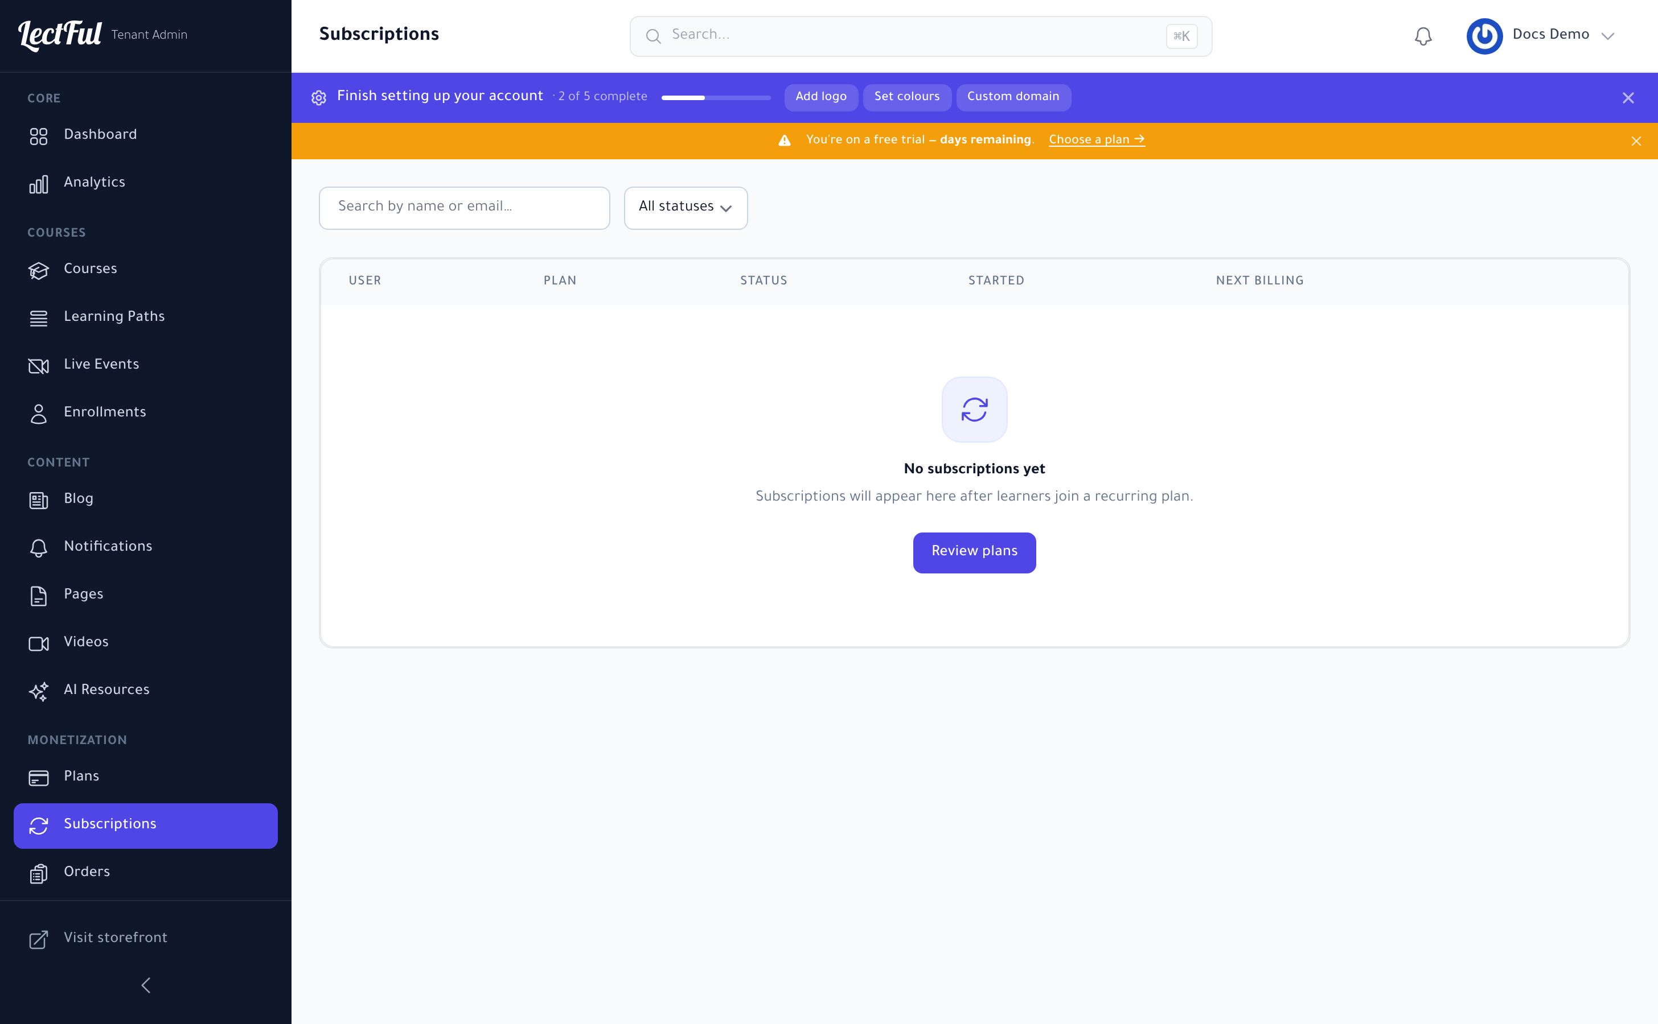Open the Dashboard grid icon
Viewport: 1658px width, 1024px height.
(x=39, y=136)
